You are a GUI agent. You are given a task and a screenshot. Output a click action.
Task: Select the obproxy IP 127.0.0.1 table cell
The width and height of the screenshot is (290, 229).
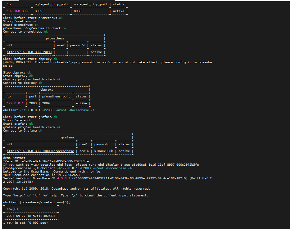(x=15, y=103)
